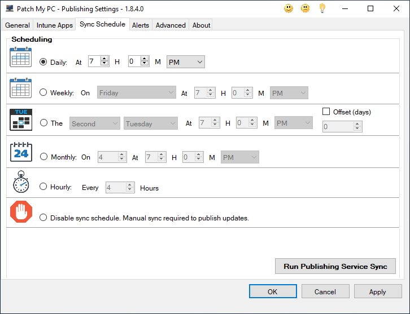410x314 pixels.
Task: Click the Daily hour input field
Action: click(x=94, y=61)
